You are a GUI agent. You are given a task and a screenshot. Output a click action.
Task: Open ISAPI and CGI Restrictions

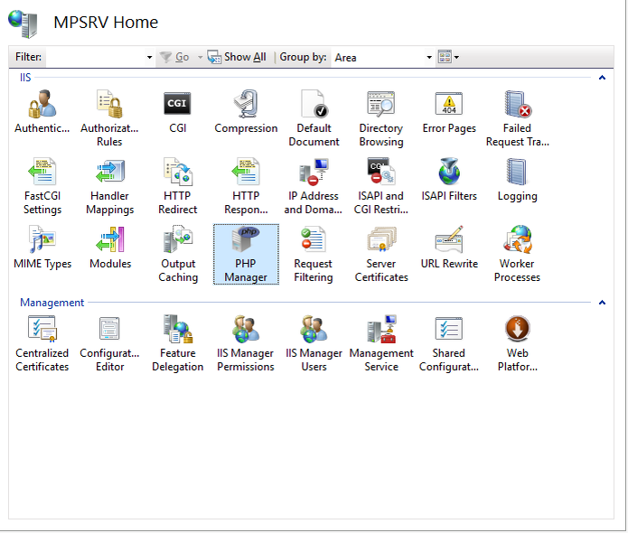point(381,186)
